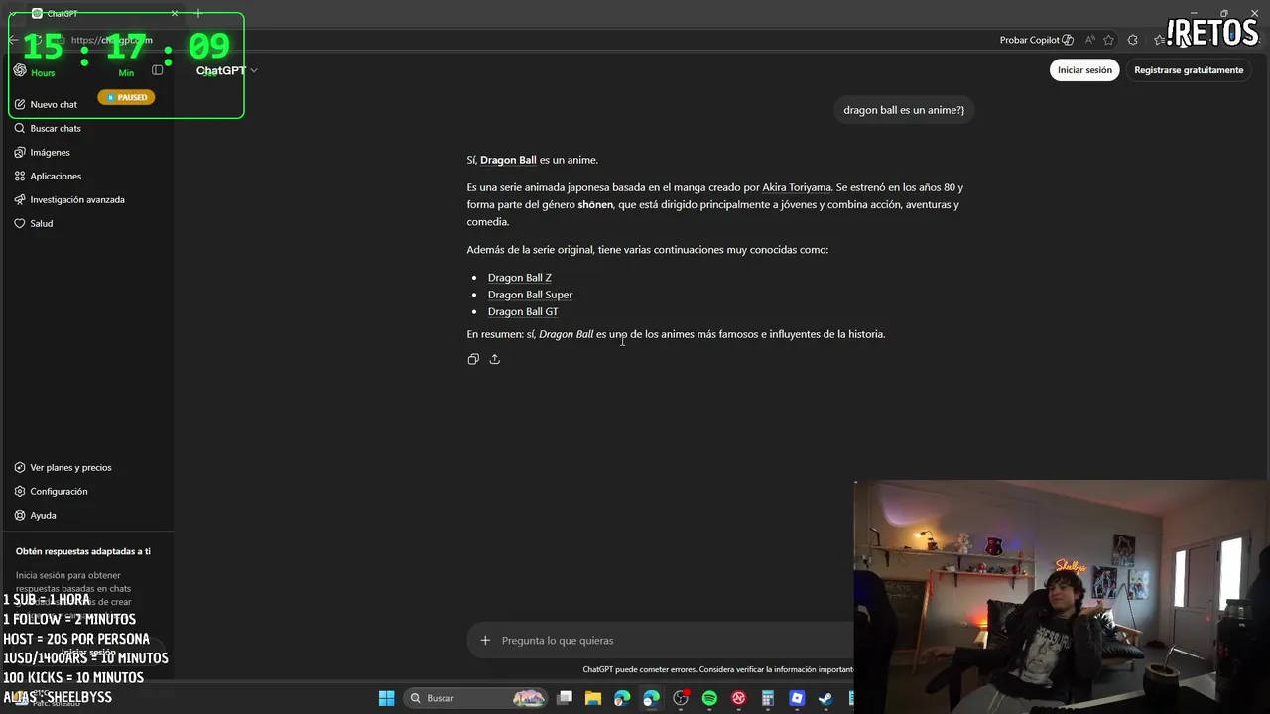Open a new browser tab with plus
This screenshot has height=714, width=1270.
click(x=198, y=13)
